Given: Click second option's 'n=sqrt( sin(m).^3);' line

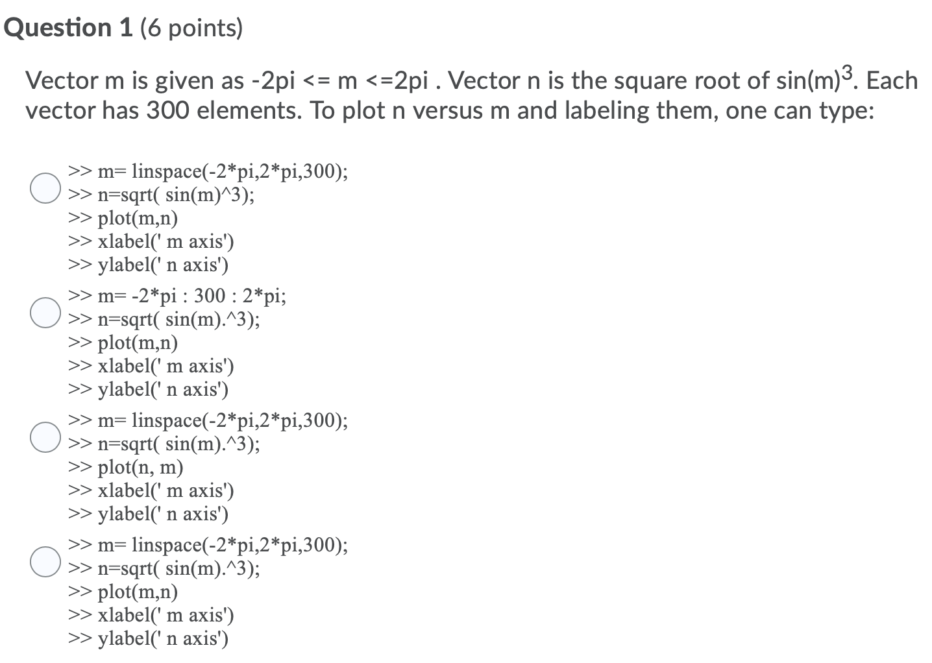Looking at the screenshot, I should (x=166, y=319).
